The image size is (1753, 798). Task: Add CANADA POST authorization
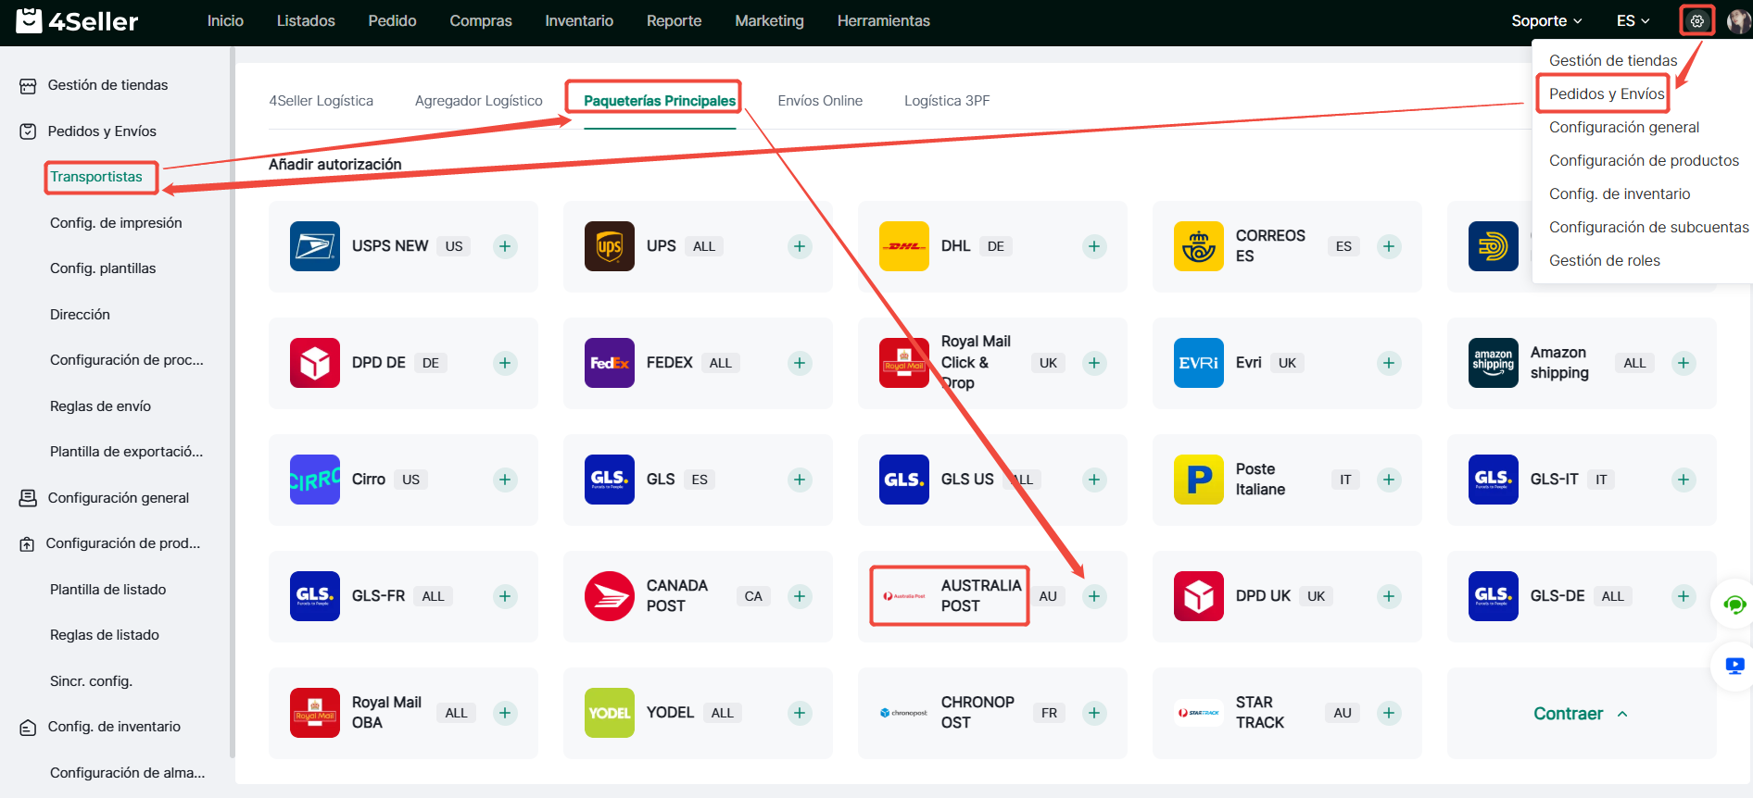point(800,596)
